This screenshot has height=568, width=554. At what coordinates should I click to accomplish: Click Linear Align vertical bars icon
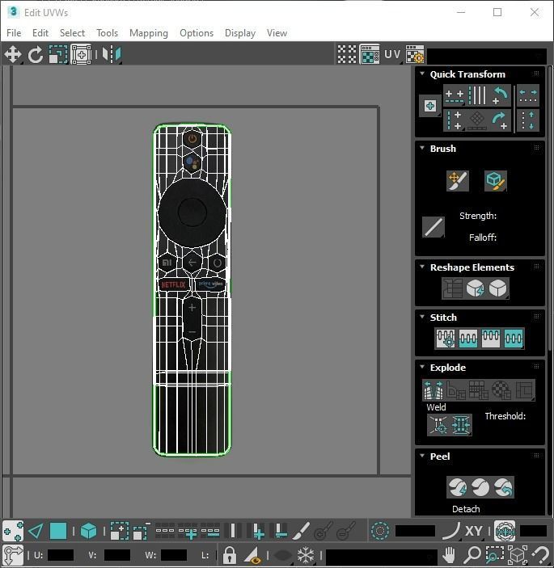[x=477, y=96]
